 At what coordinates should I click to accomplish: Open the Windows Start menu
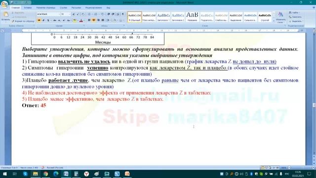tap(4, 174)
